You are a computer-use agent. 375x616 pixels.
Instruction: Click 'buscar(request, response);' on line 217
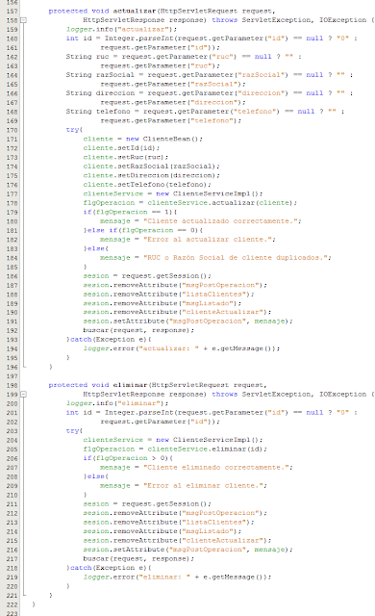138,558
